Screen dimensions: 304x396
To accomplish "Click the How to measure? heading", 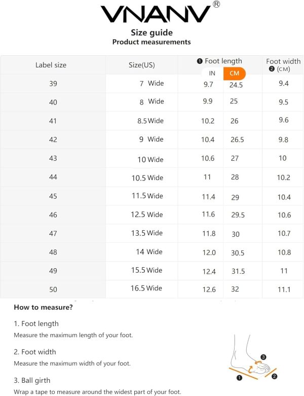I will tap(43, 307).
